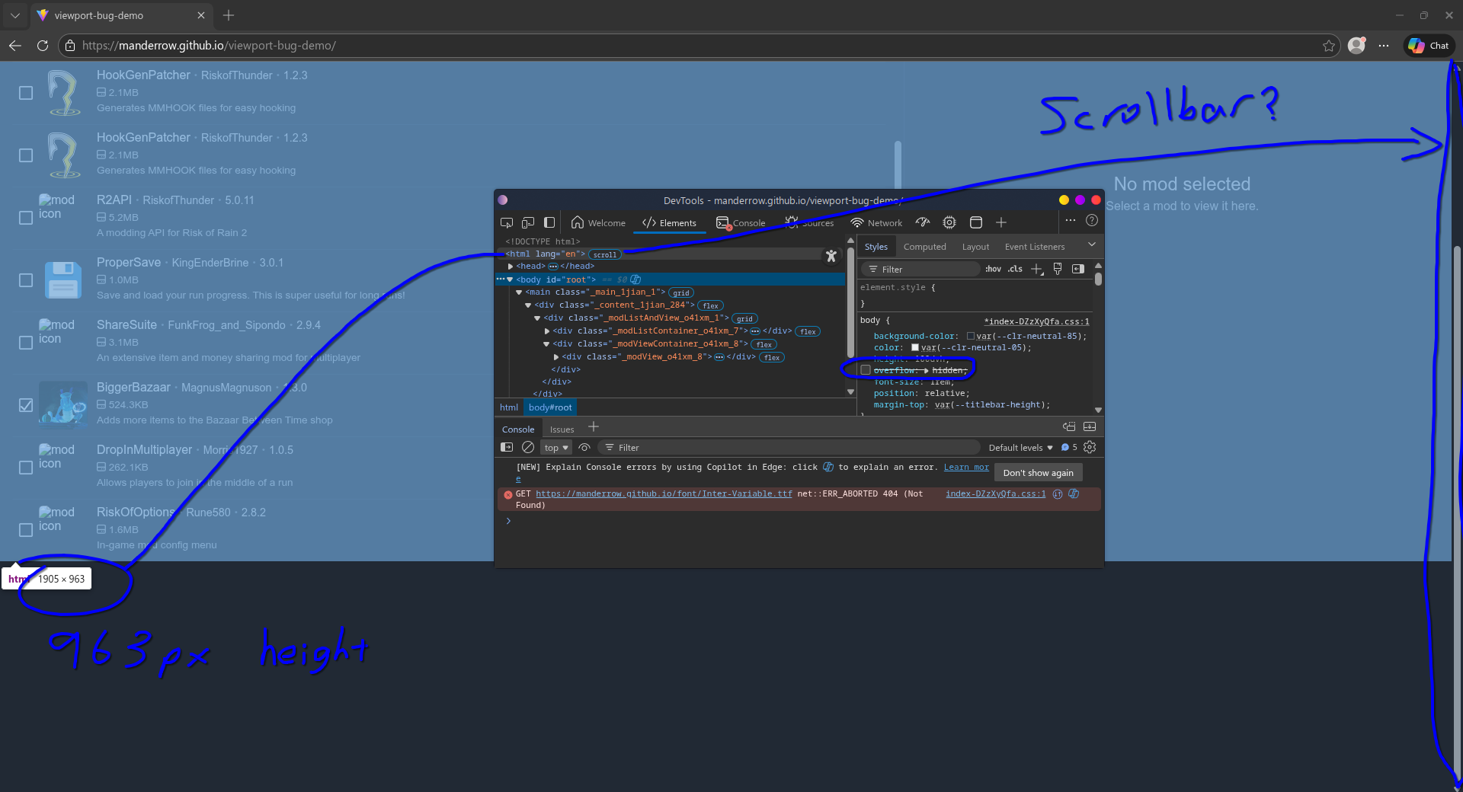
Task: Collapse the _modListAndView_o41xm_1 div node
Action: (x=537, y=318)
